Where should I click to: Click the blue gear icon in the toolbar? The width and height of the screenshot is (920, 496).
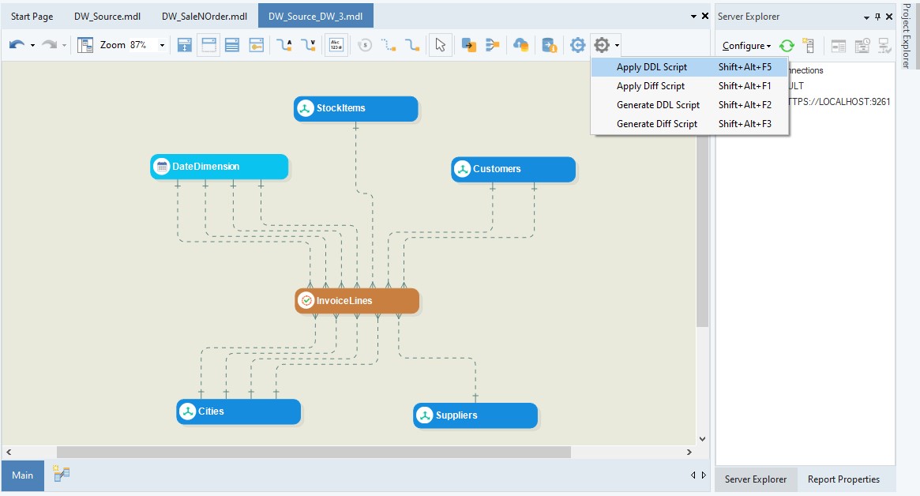[577, 46]
